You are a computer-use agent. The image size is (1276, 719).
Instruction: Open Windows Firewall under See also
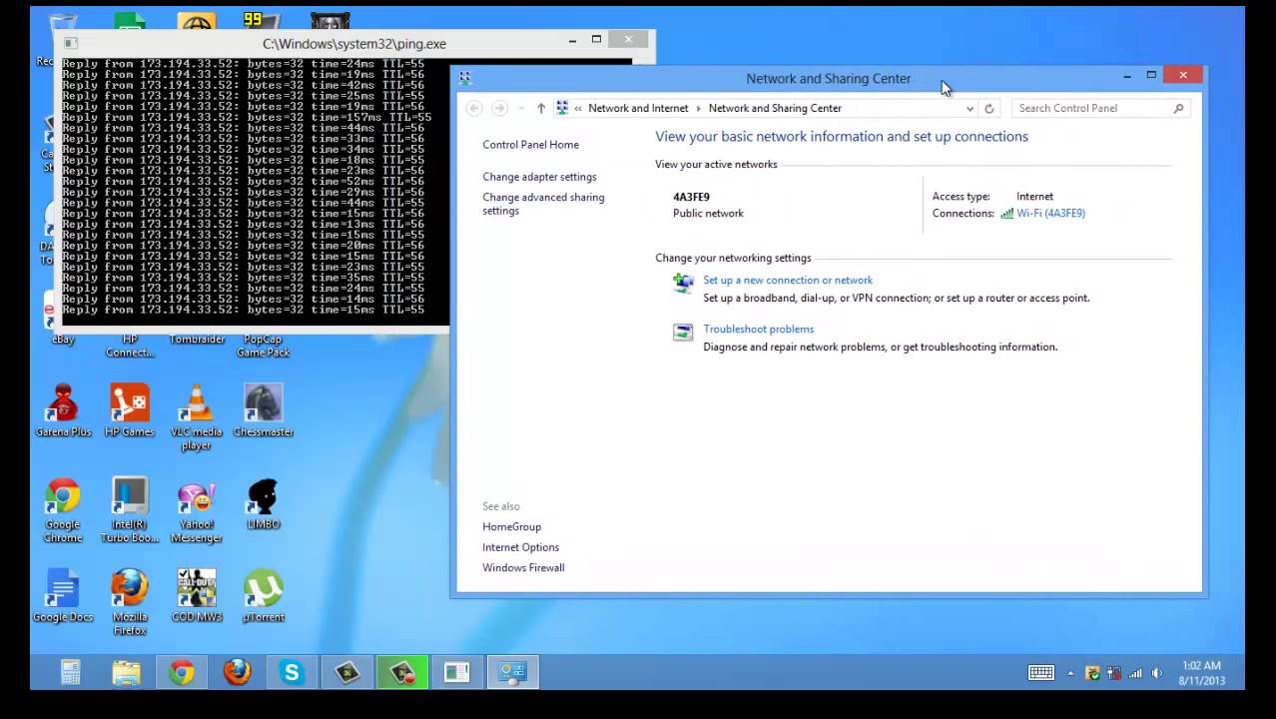523,568
